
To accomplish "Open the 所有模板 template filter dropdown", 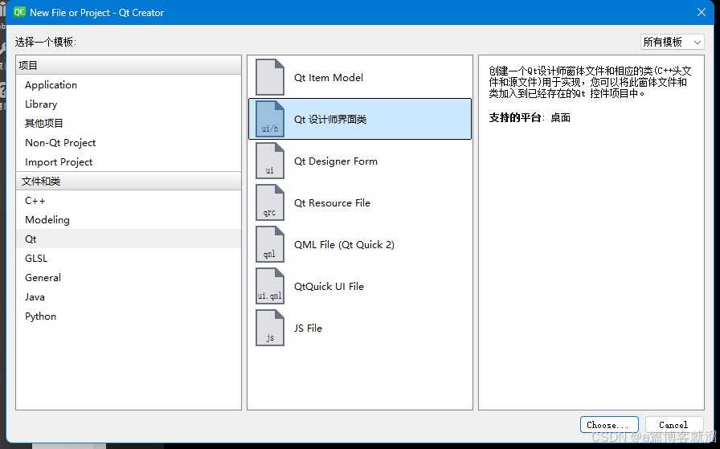I will (x=673, y=42).
